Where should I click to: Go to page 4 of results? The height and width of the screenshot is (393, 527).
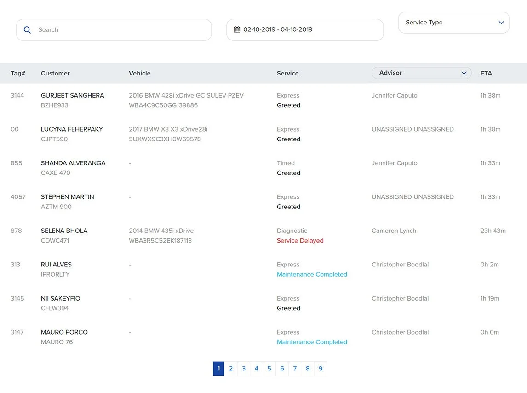257,369
